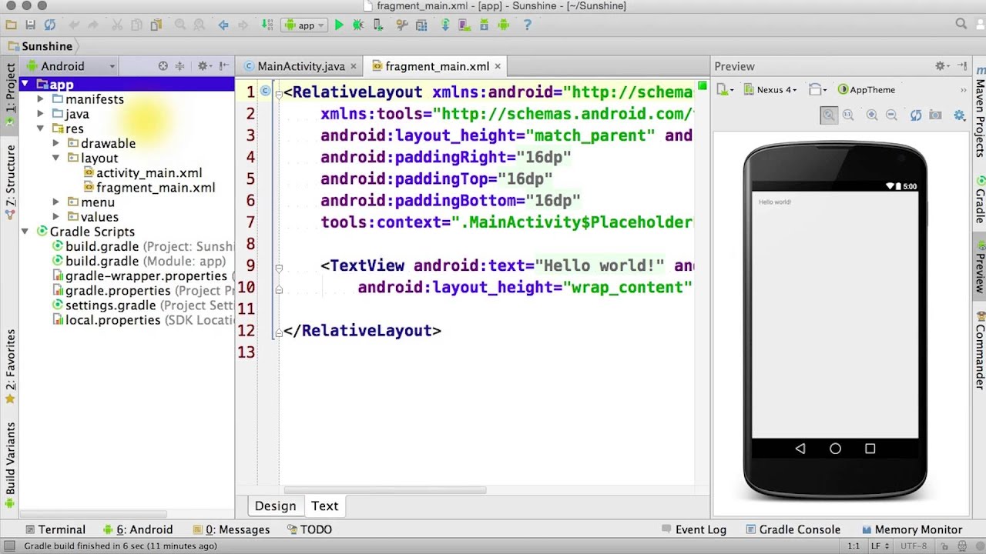Expand the manifests folder

point(41,99)
